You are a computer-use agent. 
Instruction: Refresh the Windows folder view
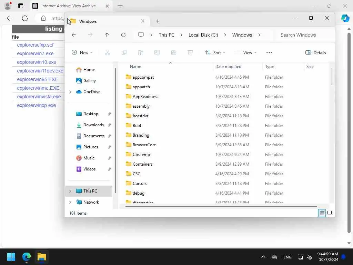123,35
